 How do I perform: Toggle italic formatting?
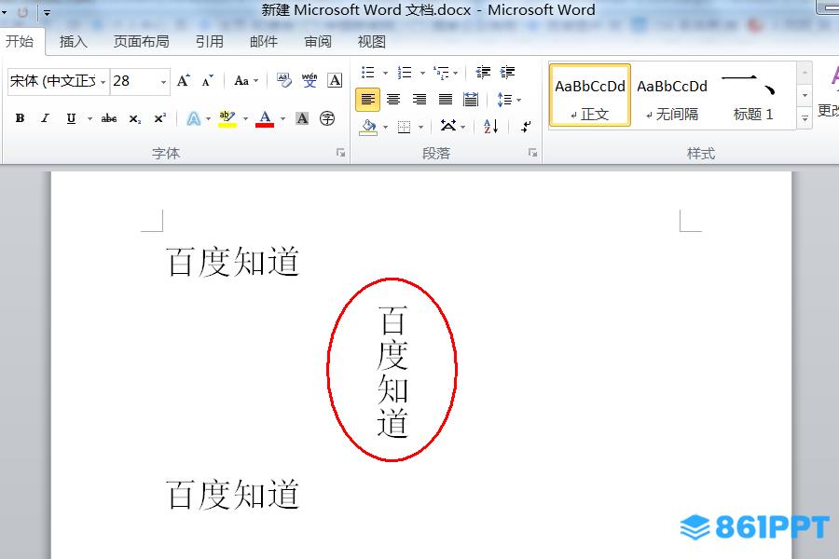(45, 118)
